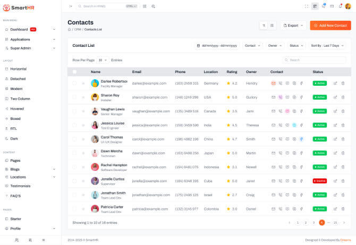Click the phone call icon for Jessica Louise
The width and height of the screenshot is (356, 245).
[281, 125]
